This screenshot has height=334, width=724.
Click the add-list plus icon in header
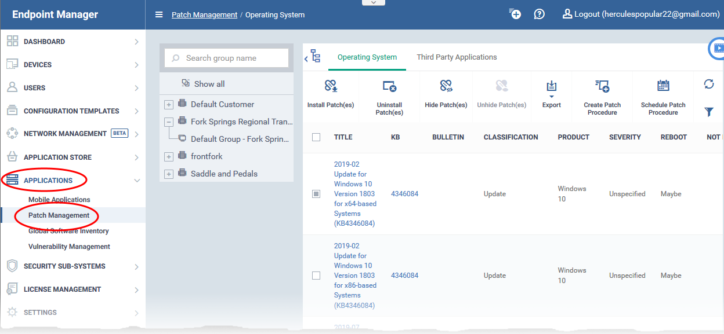[x=515, y=14]
